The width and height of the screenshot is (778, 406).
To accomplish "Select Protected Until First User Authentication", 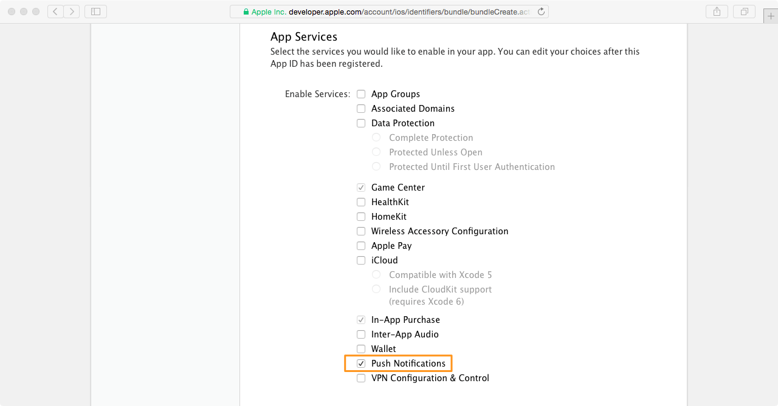I will 376,167.
